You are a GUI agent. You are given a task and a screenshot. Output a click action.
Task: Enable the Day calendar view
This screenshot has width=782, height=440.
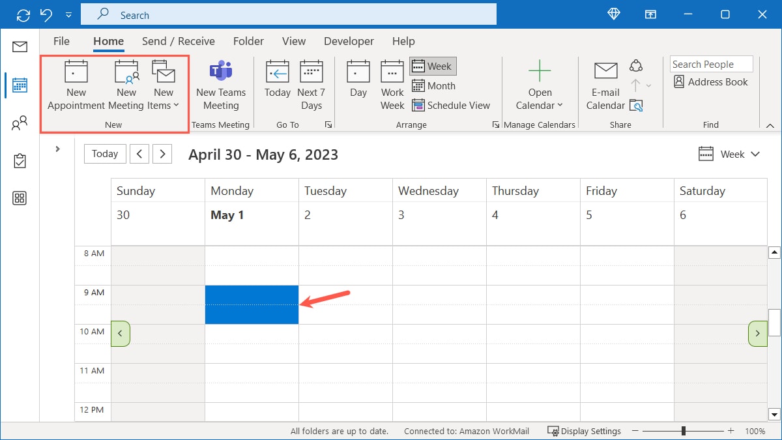tap(358, 81)
